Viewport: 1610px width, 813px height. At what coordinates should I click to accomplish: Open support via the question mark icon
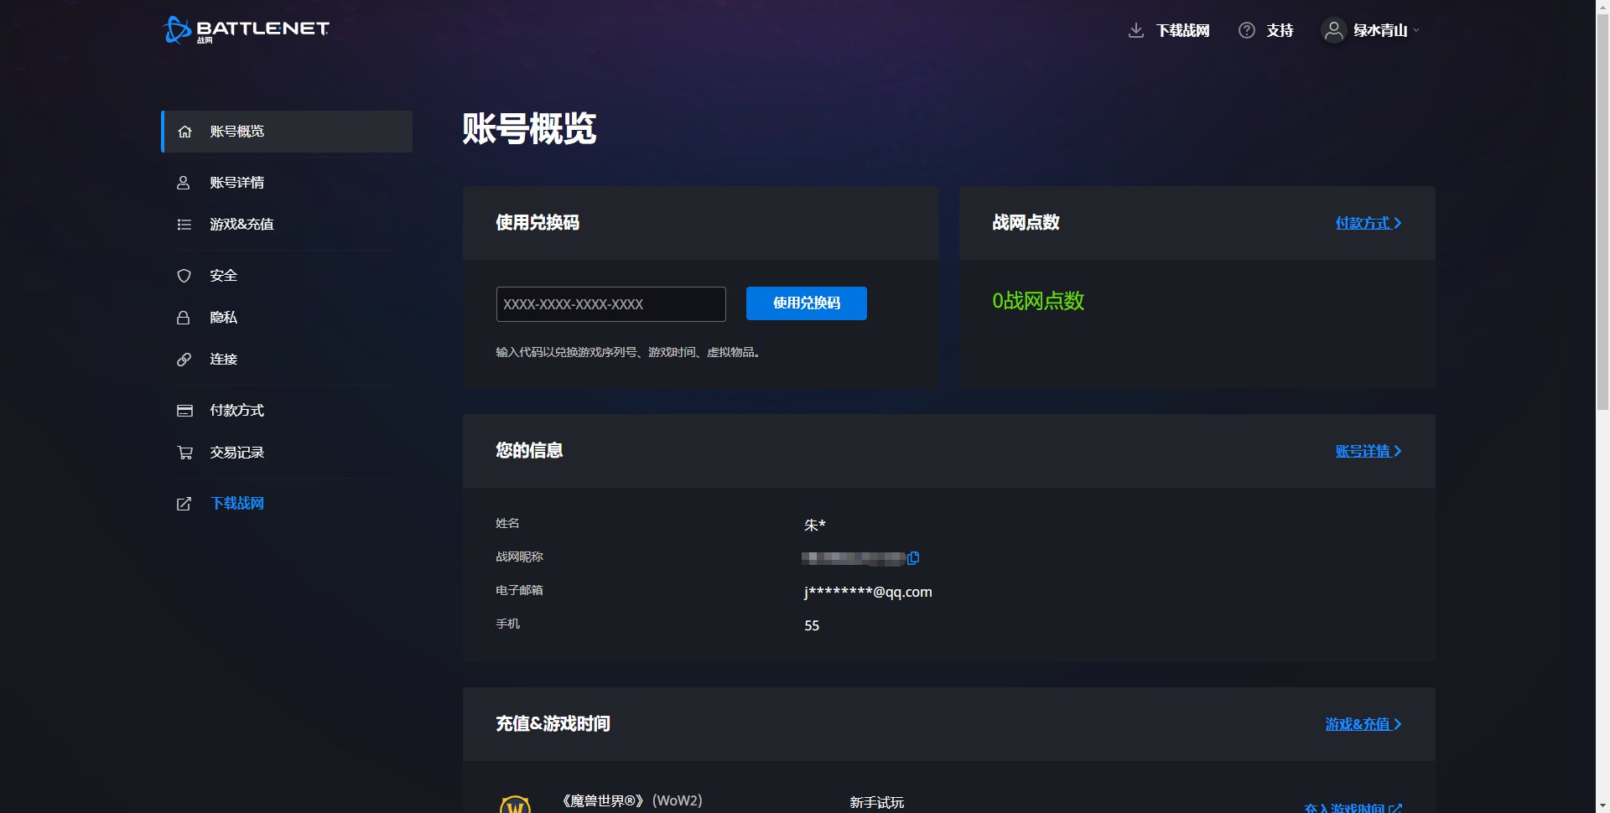[x=1247, y=30]
